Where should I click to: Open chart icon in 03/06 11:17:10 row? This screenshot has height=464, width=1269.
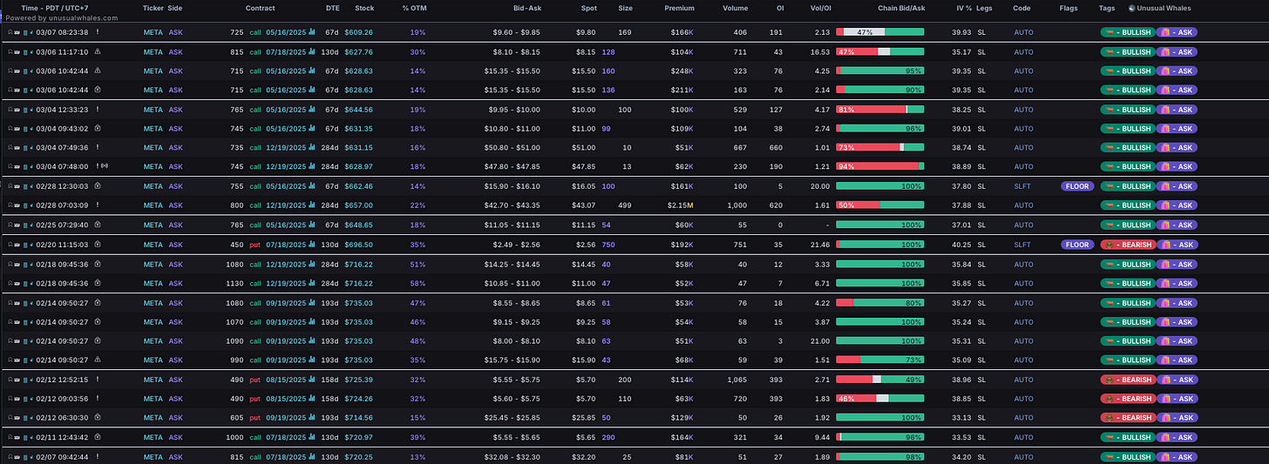pos(311,51)
